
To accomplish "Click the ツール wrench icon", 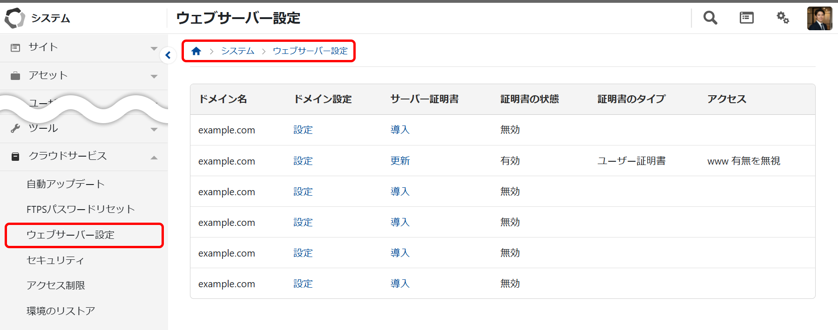I will 15,128.
